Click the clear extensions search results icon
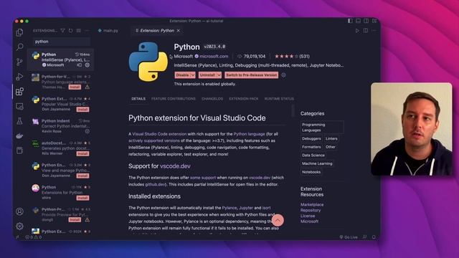This screenshot has height=258, width=459. pyautogui.click(x=78, y=30)
